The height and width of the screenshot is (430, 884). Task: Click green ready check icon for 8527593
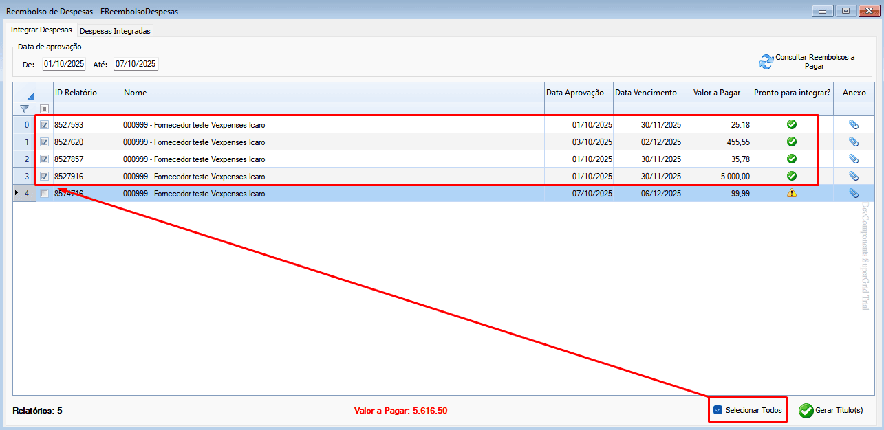click(792, 125)
